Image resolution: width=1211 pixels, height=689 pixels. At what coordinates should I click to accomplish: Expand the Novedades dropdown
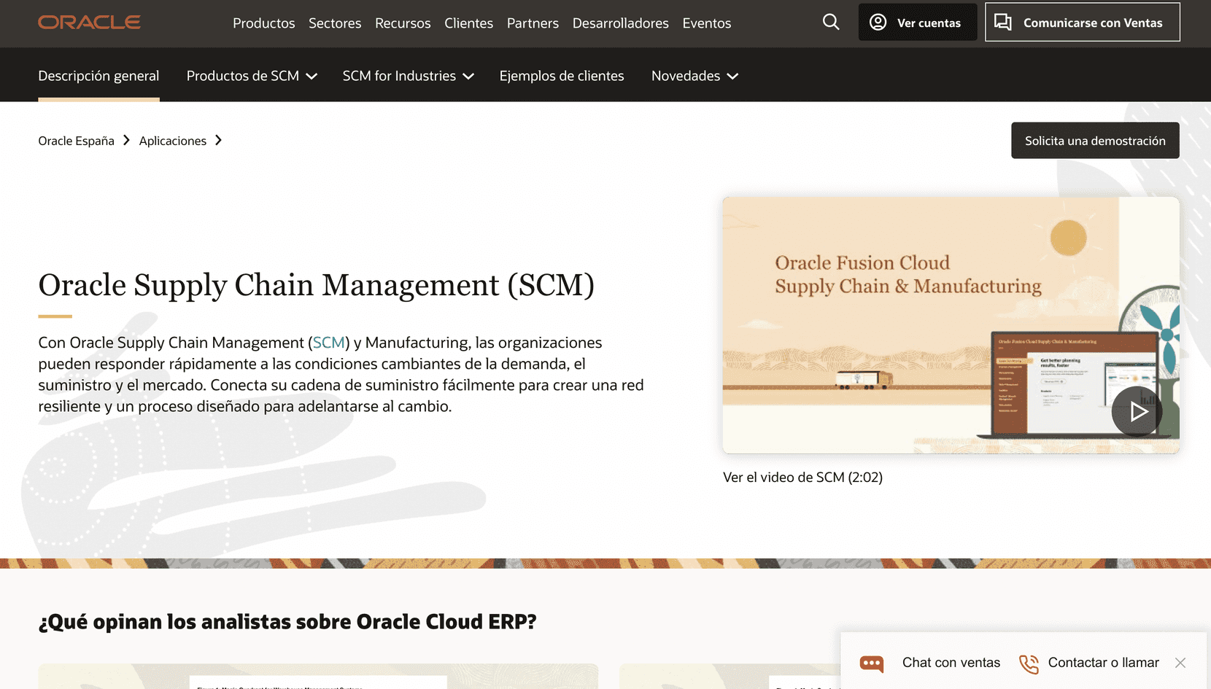[694, 75]
